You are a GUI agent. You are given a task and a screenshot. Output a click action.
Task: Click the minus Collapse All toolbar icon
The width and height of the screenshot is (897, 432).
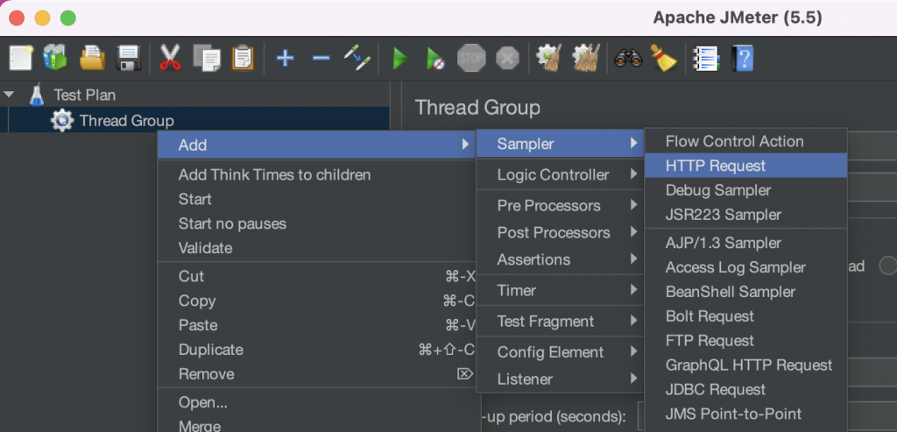[x=321, y=59]
